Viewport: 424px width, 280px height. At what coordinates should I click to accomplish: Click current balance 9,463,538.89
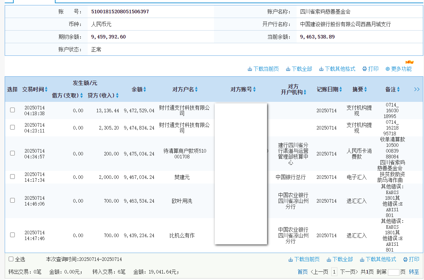(x=318, y=37)
